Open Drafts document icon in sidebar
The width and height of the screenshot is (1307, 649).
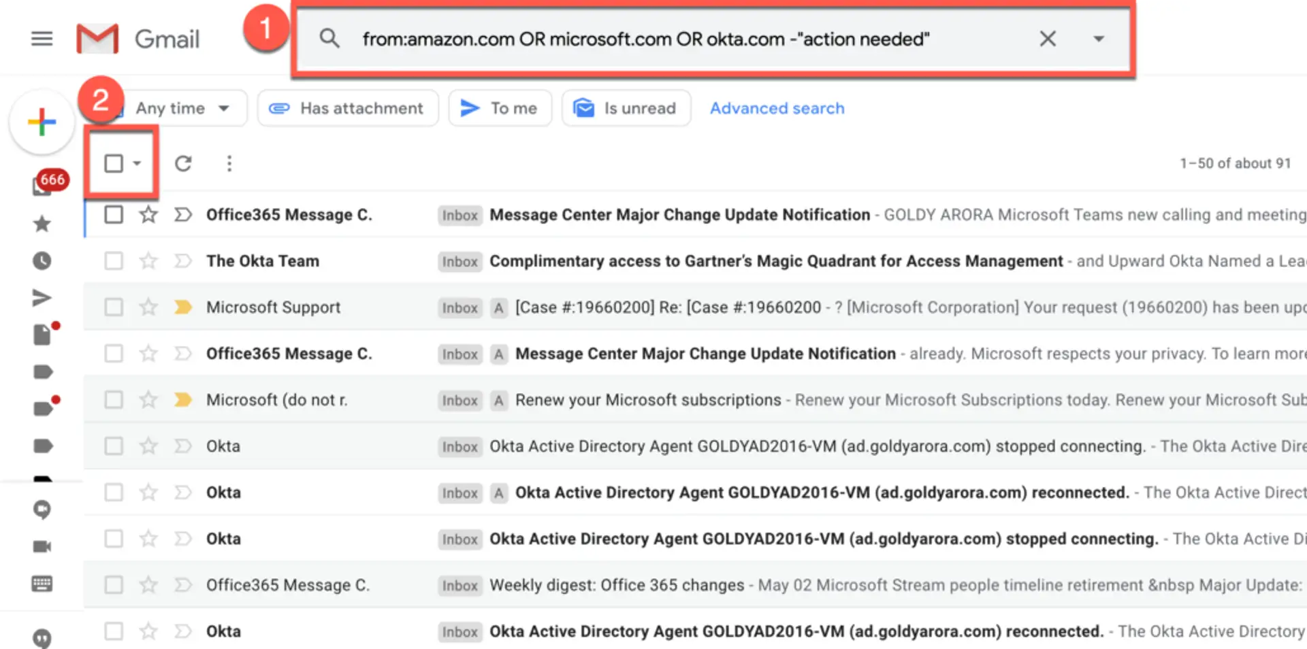(x=44, y=334)
